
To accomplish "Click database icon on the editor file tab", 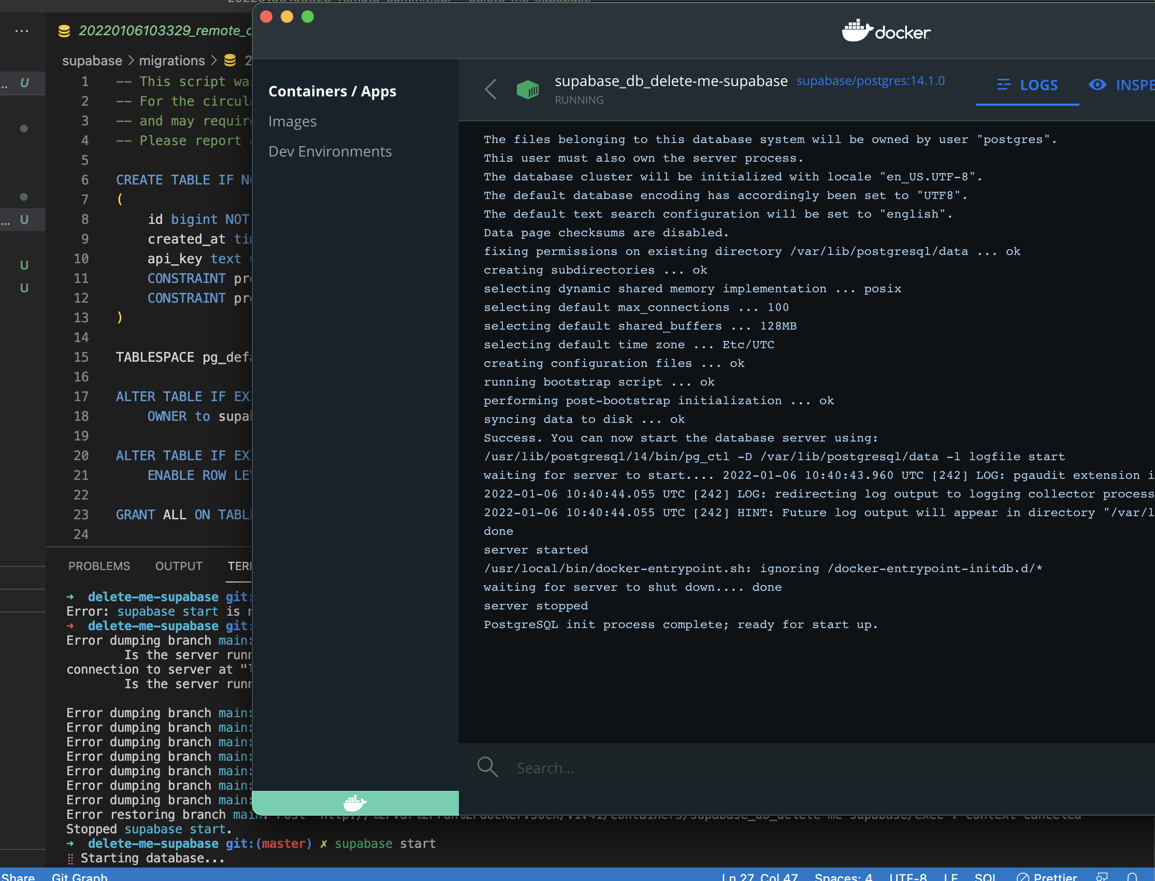I will pos(64,31).
